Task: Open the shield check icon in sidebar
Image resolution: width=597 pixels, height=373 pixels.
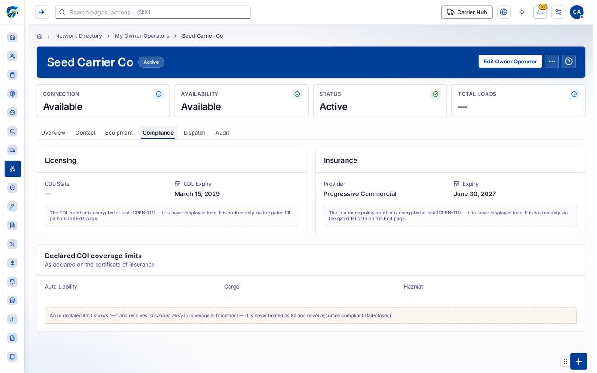Action: tap(13, 187)
